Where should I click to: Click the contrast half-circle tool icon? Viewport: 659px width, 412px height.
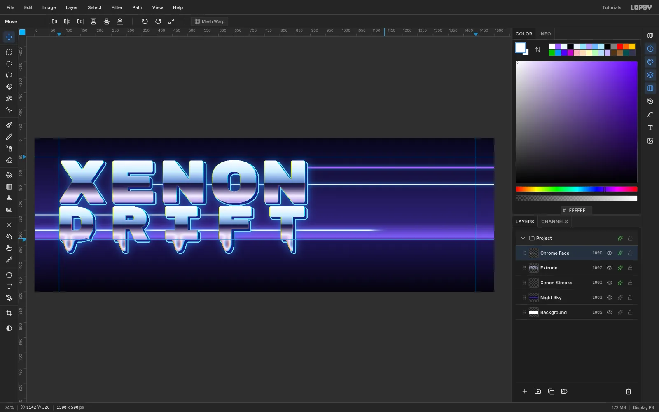9,328
